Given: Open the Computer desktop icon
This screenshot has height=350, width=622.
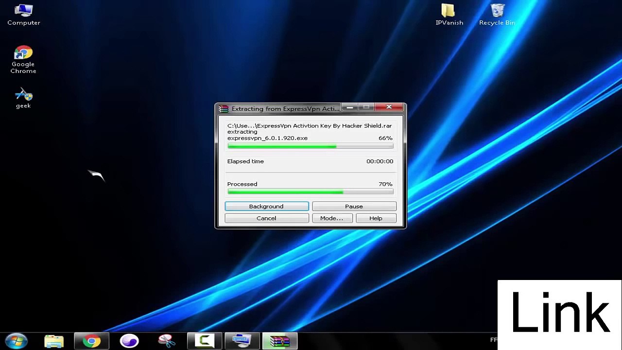Looking at the screenshot, I should 23,15.
